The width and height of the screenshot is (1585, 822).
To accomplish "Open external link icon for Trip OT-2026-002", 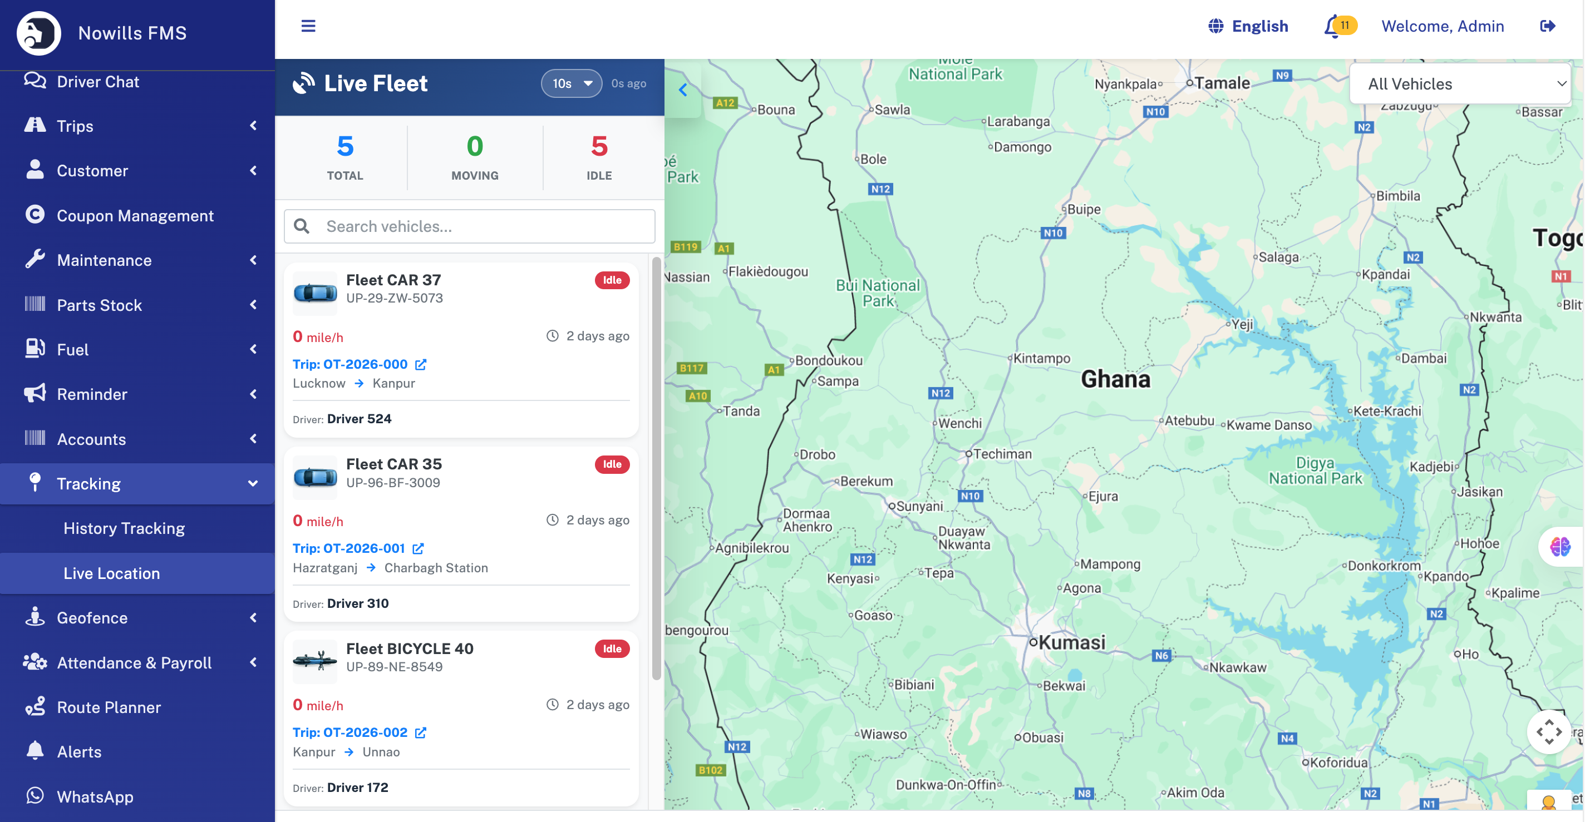I will [421, 732].
